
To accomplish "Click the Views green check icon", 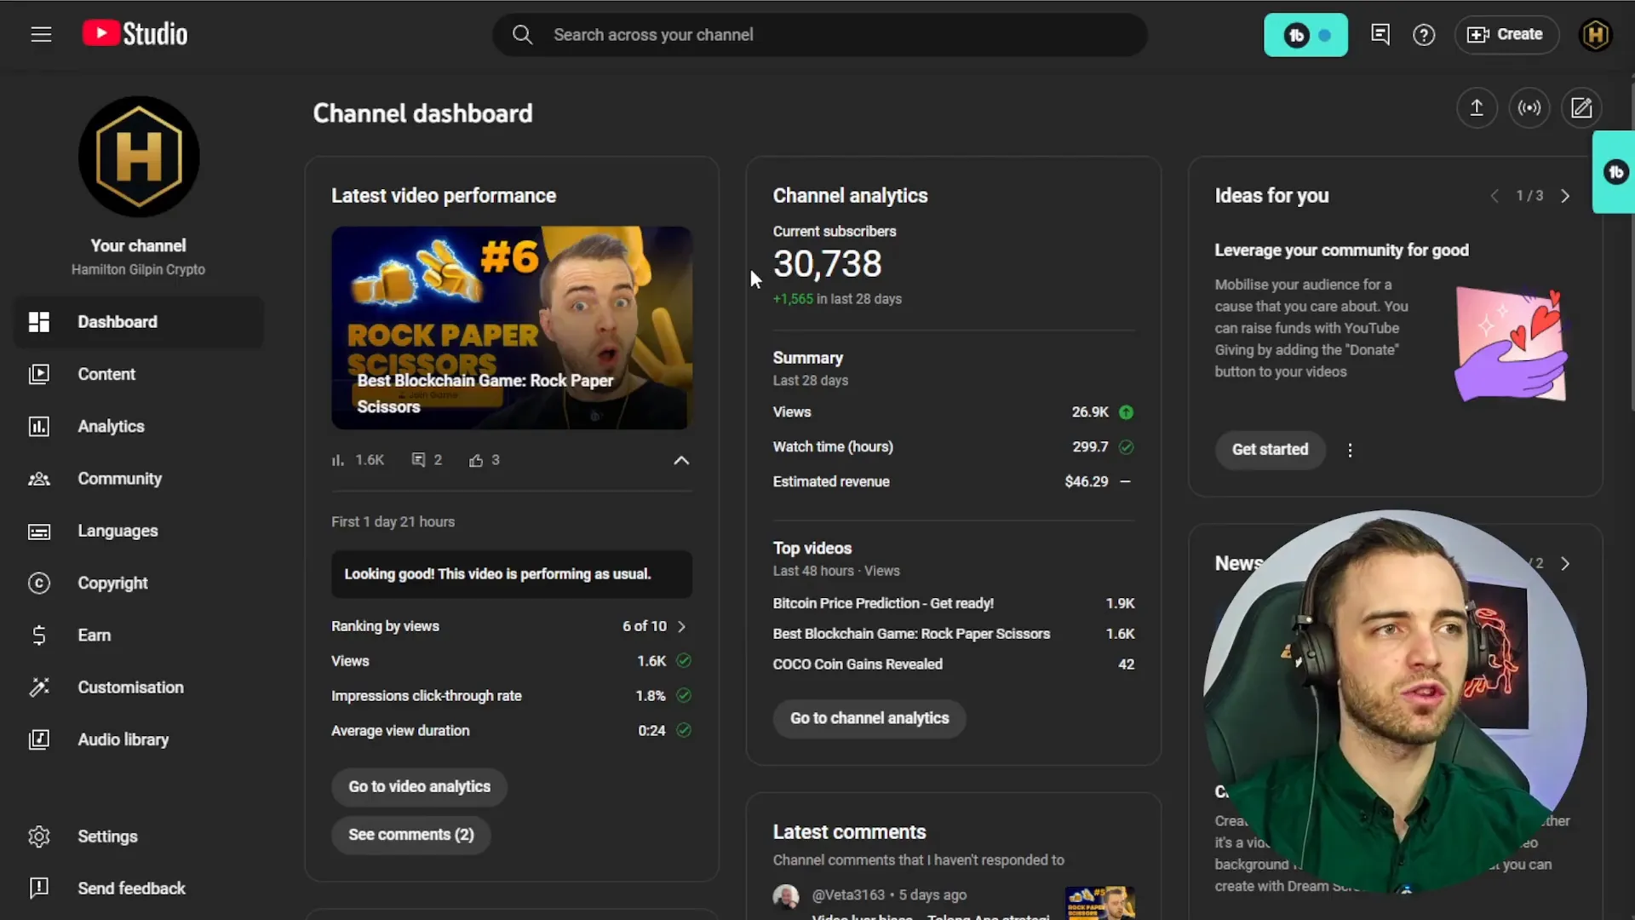I will (x=684, y=661).
